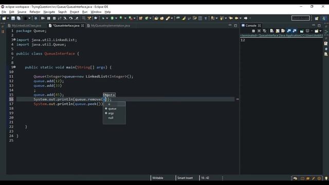Click the Back navigation arrow
Viewport: 329px width, 185px height.
(x=236, y=18)
